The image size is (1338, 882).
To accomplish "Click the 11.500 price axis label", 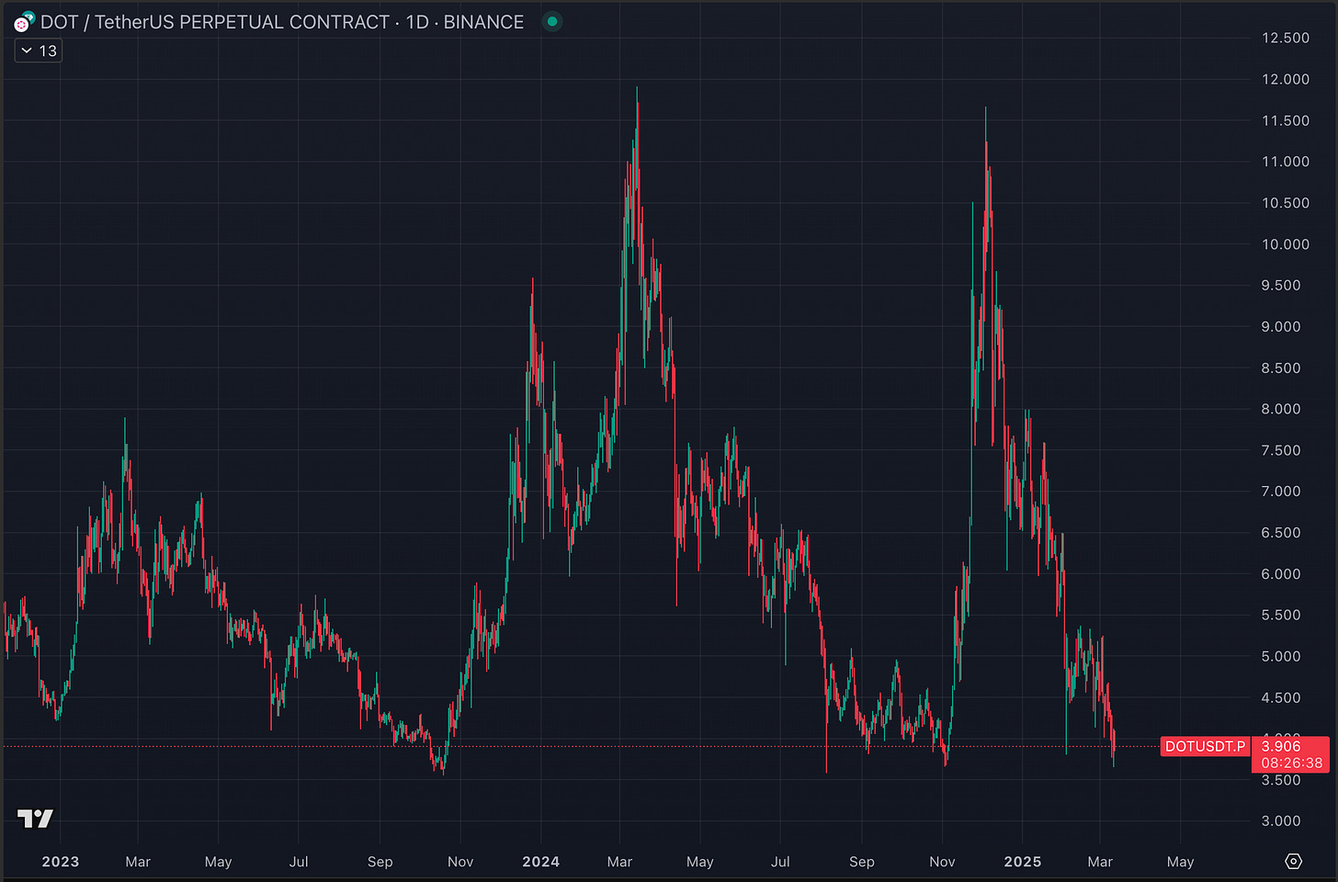I will (1286, 120).
